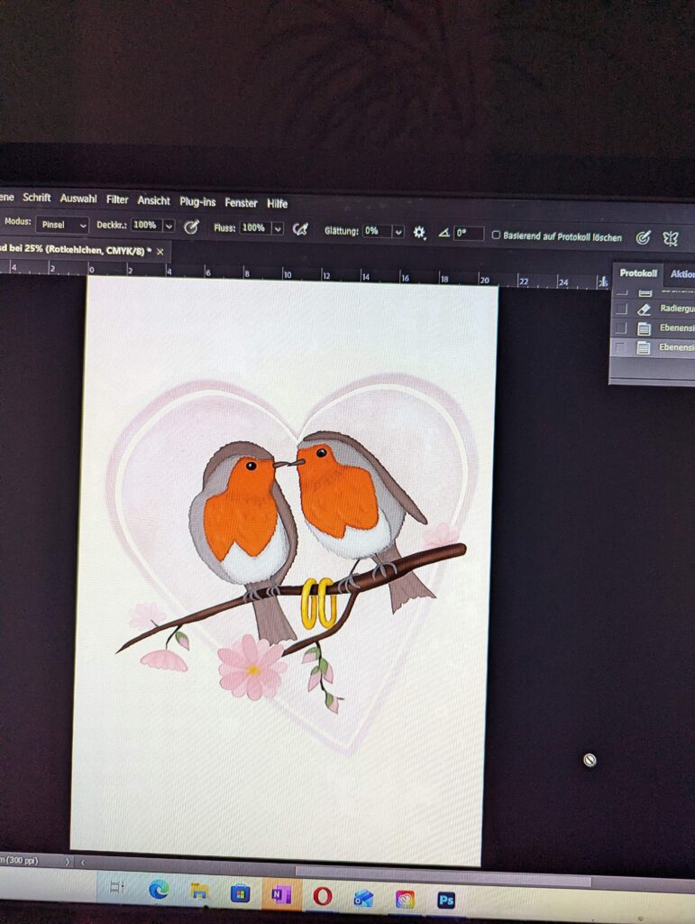The height and width of the screenshot is (924, 695).
Task: Open Photoshop from the Windows taskbar
Action: click(445, 900)
